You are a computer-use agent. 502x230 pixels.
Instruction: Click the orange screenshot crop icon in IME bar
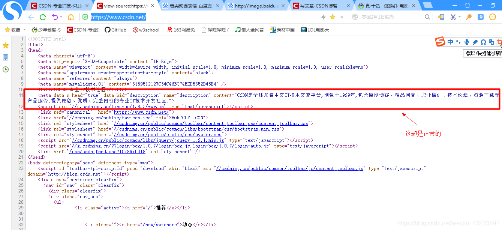tap(499, 42)
